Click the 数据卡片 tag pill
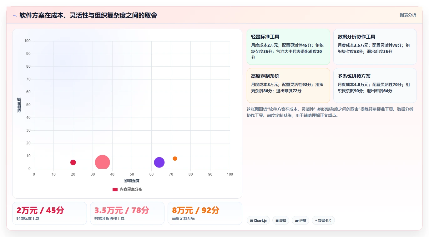Screen dimensions: 429x237 point(323,220)
